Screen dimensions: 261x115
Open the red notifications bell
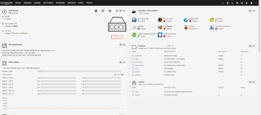coord(256,3)
